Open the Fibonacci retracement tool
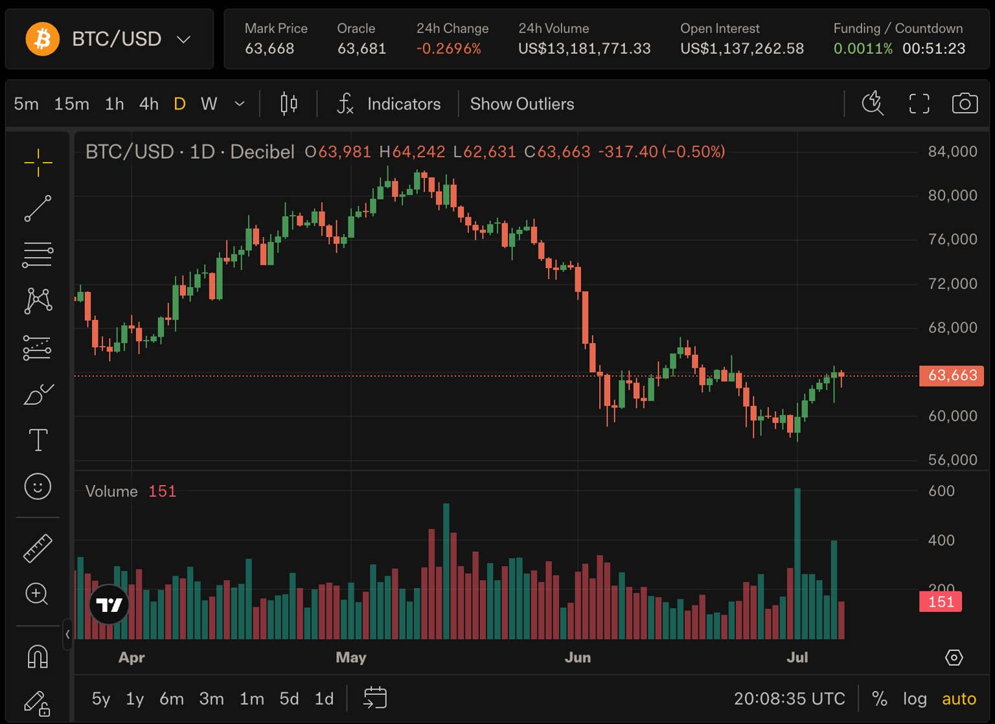The width and height of the screenshot is (995, 724). pyautogui.click(x=38, y=255)
